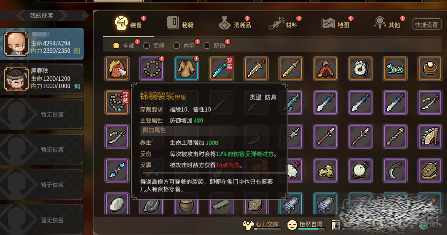Click the 心力交瘁 status bar

coord(261,225)
